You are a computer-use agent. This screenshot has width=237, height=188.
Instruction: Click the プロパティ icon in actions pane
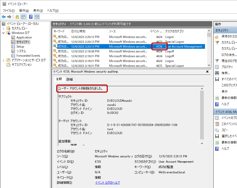click(217, 67)
